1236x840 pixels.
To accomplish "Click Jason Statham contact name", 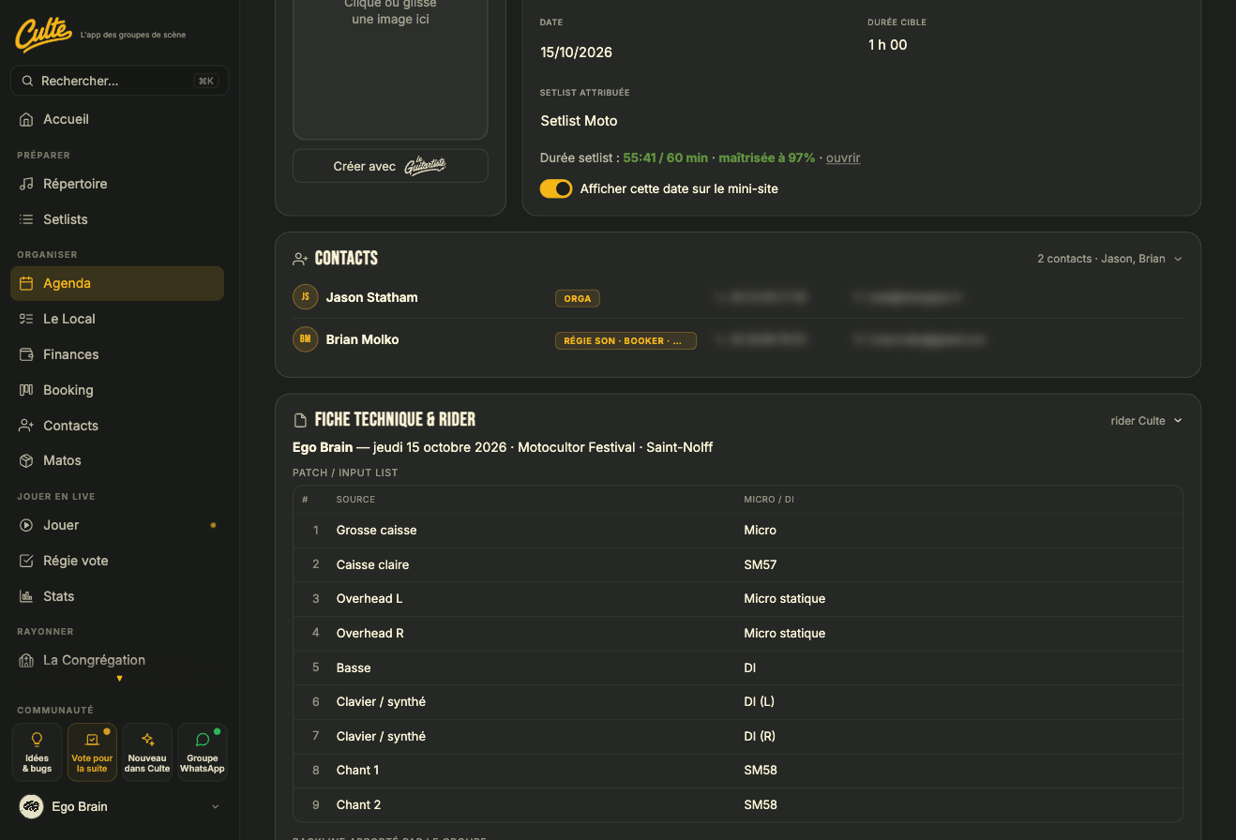I will [372, 297].
